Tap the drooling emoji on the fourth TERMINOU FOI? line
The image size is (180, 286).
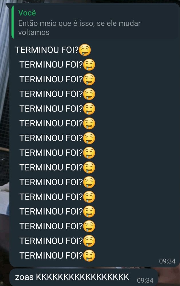click(89, 94)
